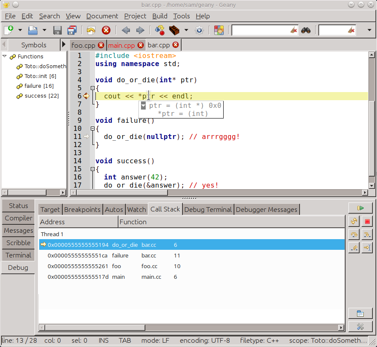Viewport: 377px width, 347px height.
Task: Toggle the breakpoint marker on line 6
Action: 86,96
